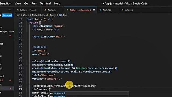
Task: Switch to App2.js tab
Action: (x=53, y=10)
